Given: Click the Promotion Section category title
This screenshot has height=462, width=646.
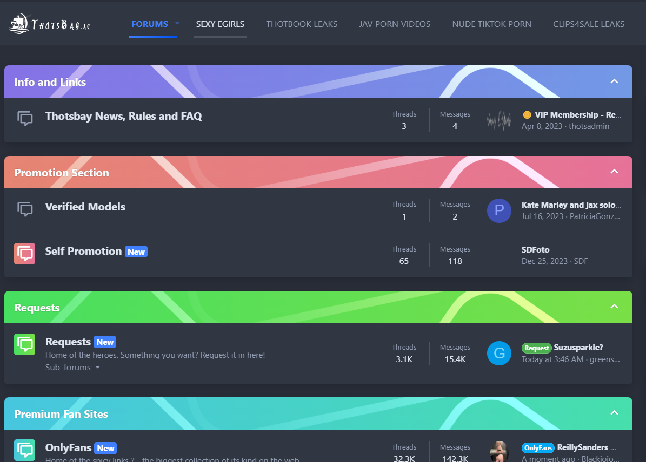Looking at the screenshot, I should [62, 173].
